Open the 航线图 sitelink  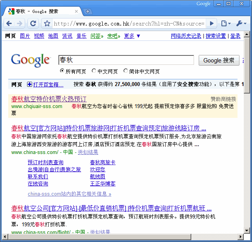pyautogui.click(x=98, y=176)
